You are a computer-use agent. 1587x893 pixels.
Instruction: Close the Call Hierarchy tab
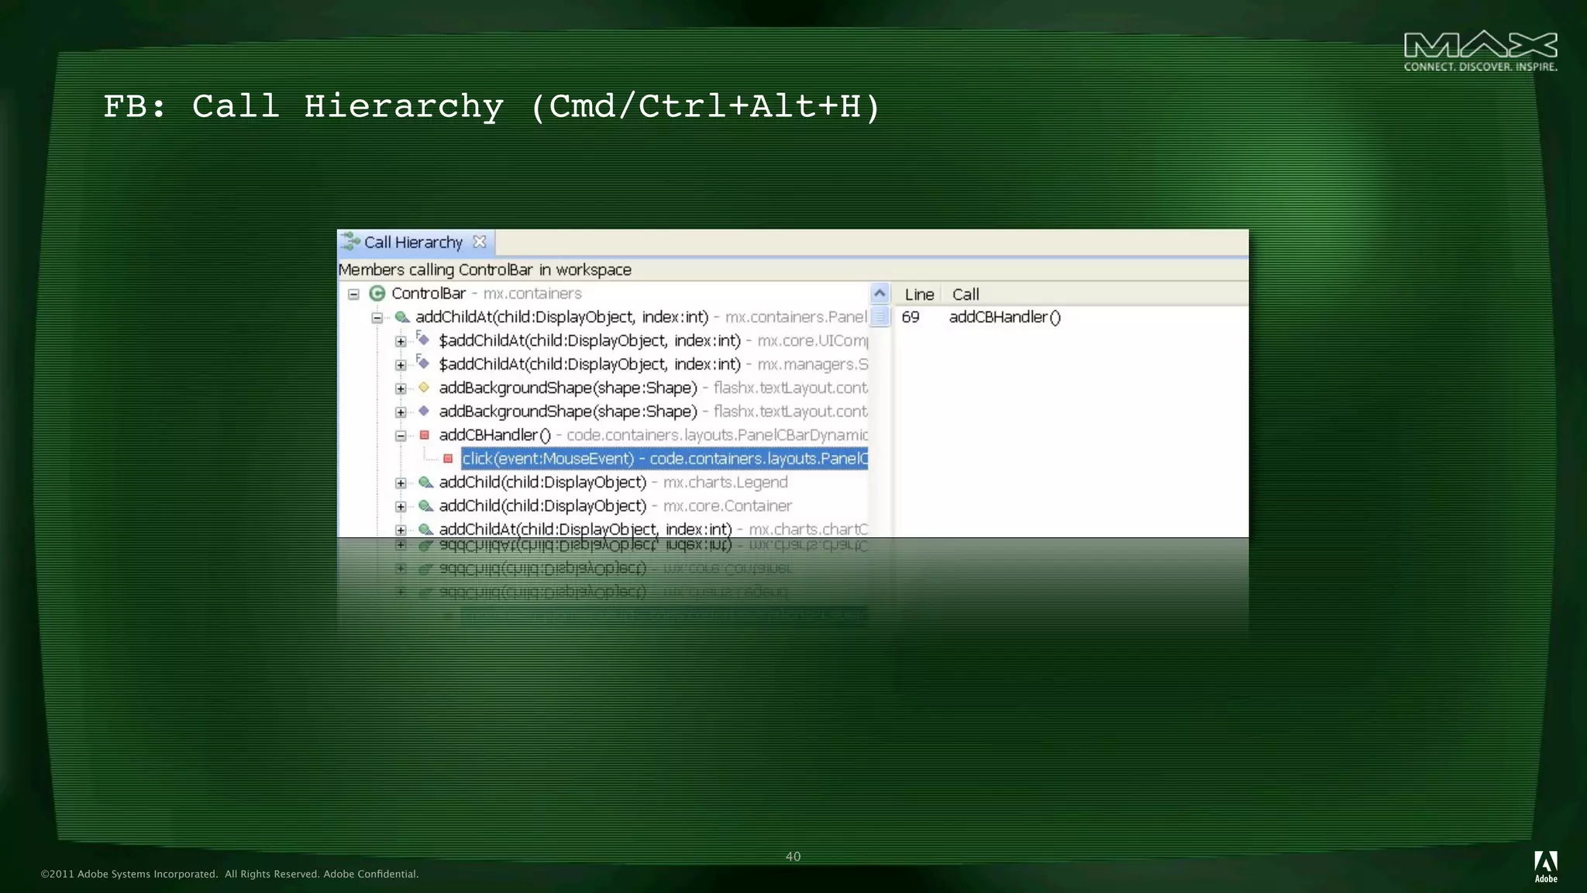coord(480,242)
